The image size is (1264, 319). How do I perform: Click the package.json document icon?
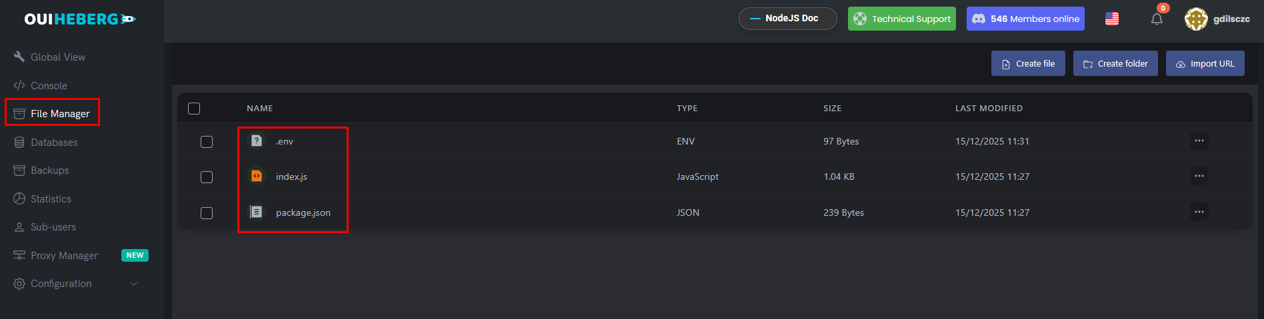[257, 212]
